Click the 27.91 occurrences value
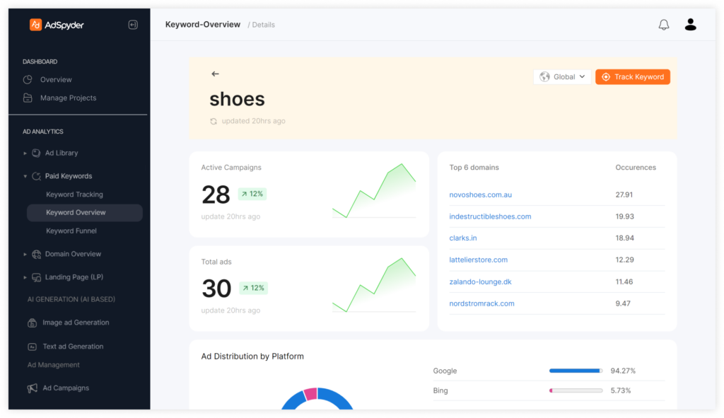The image size is (724, 418). click(624, 195)
